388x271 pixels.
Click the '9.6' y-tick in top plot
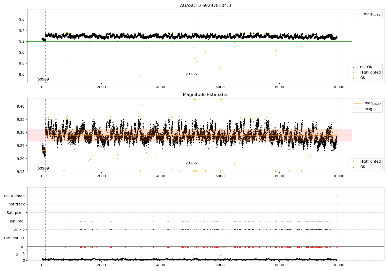(22, 20)
